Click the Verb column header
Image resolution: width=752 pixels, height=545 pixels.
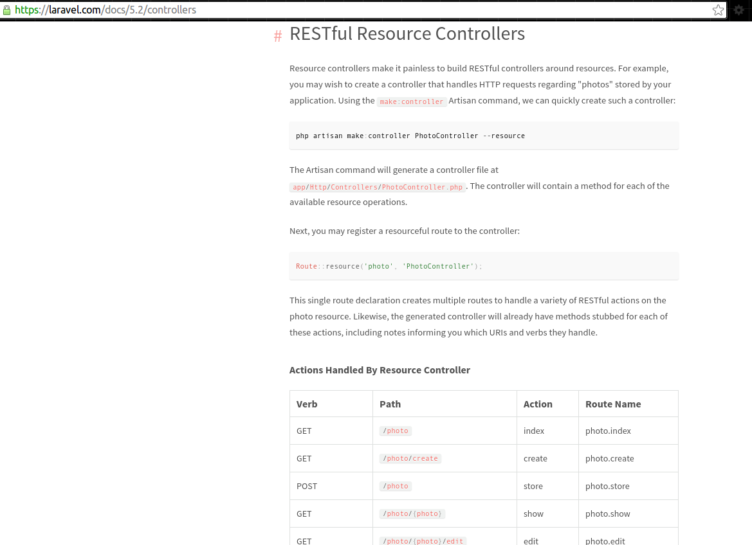[x=307, y=404]
